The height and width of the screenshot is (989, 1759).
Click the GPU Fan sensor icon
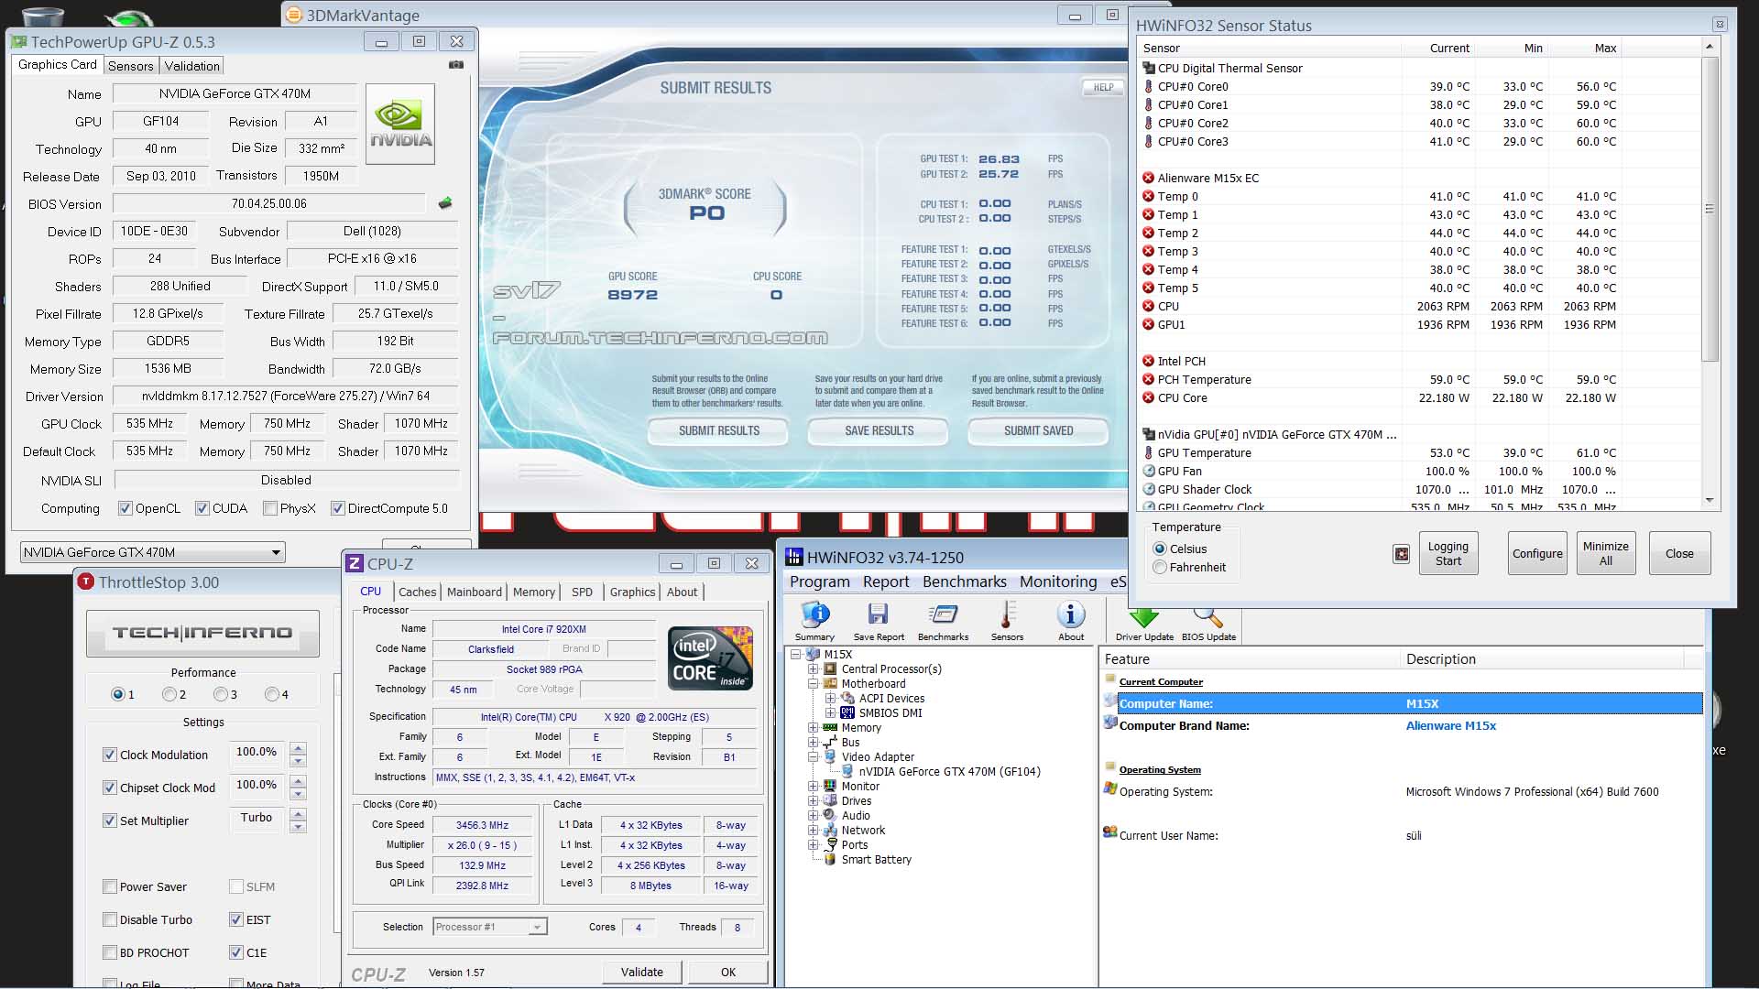tap(1148, 471)
